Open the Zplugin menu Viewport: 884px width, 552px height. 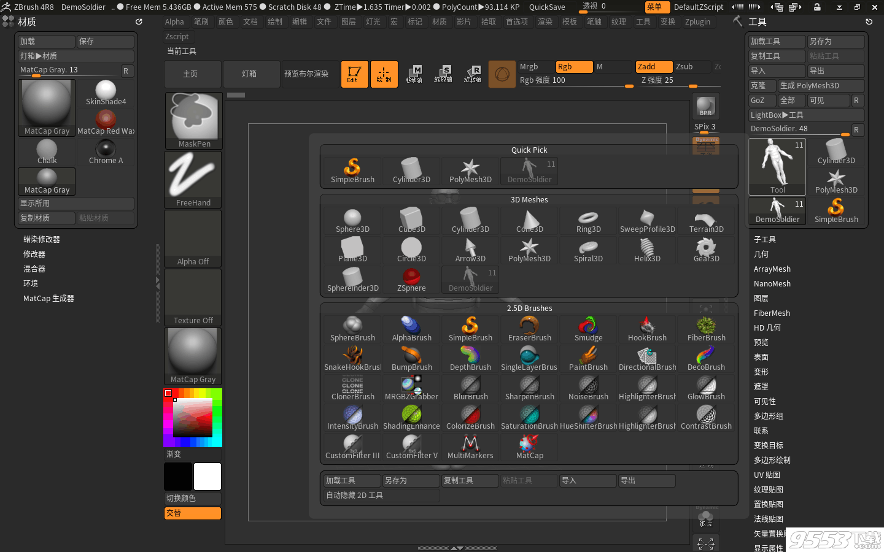tap(698, 22)
